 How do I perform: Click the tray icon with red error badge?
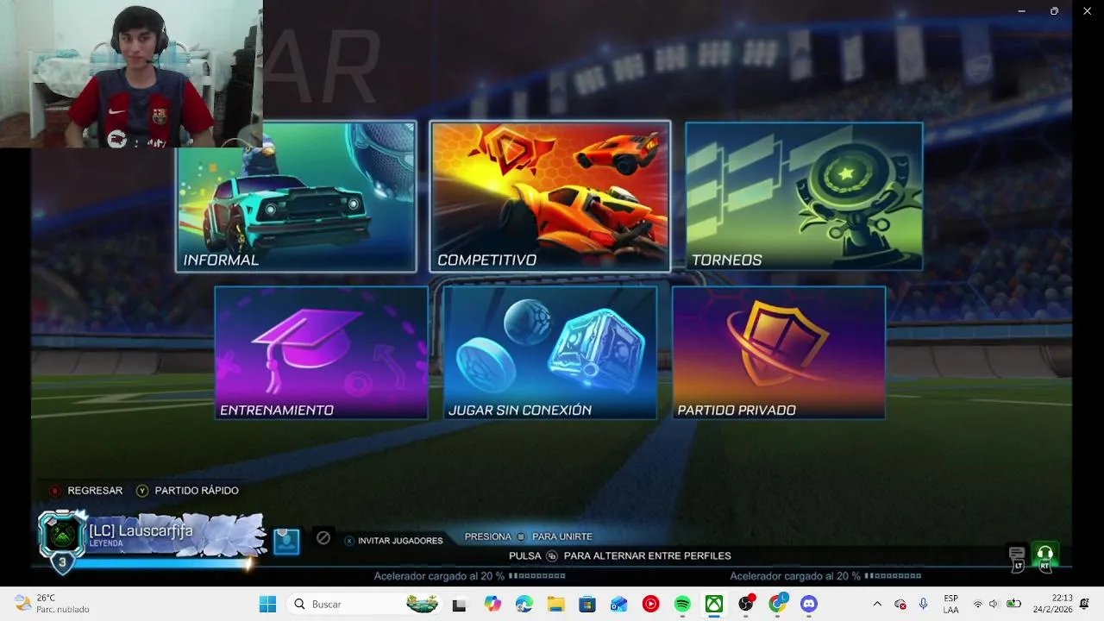(900, 604)
